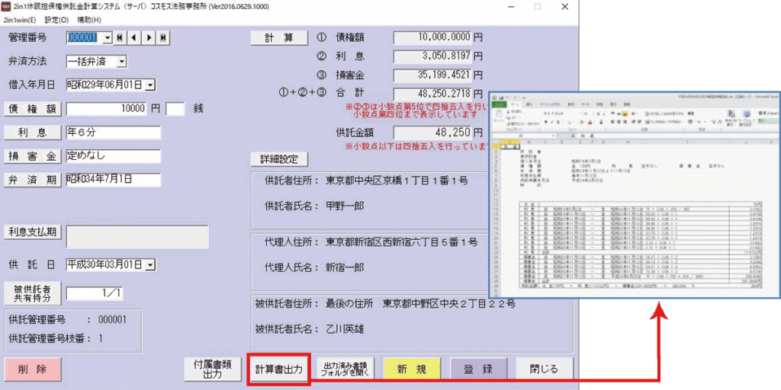Click the application icon in the title bar
This screenshot has width=781, height=390.
(6, 6)
